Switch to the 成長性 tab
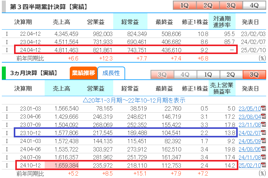268x178 pixels. pos(111,73)
